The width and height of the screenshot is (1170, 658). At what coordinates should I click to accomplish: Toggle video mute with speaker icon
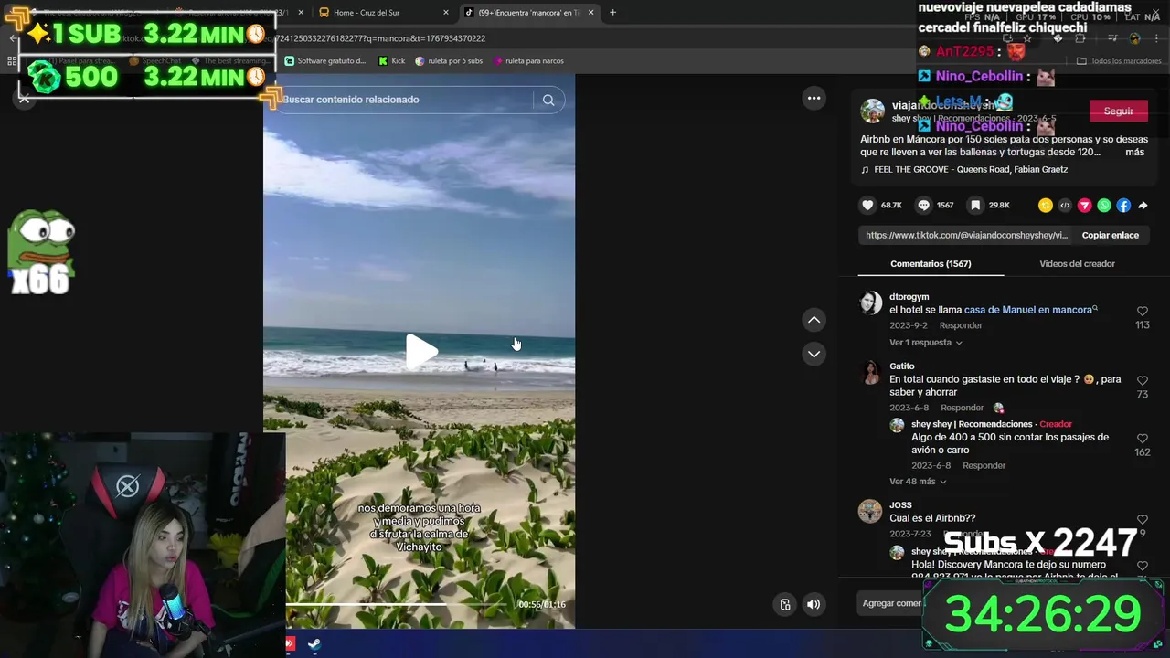pyautogui.click(x=814, y=604)
